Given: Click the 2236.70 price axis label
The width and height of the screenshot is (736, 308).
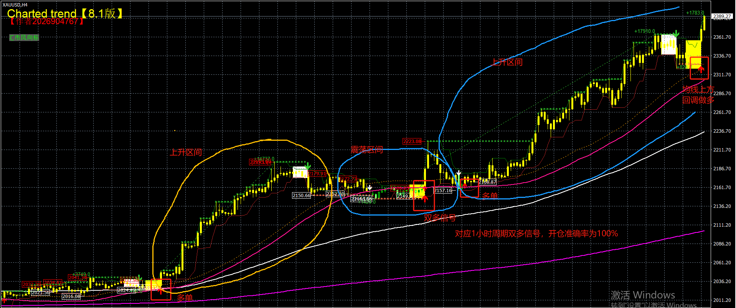Looking at the screenshot, I should tap(722, 131).
